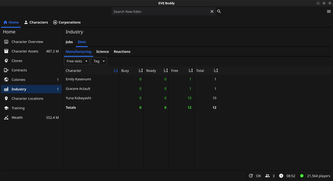Open the Colonies page

[x=32, y=79]
